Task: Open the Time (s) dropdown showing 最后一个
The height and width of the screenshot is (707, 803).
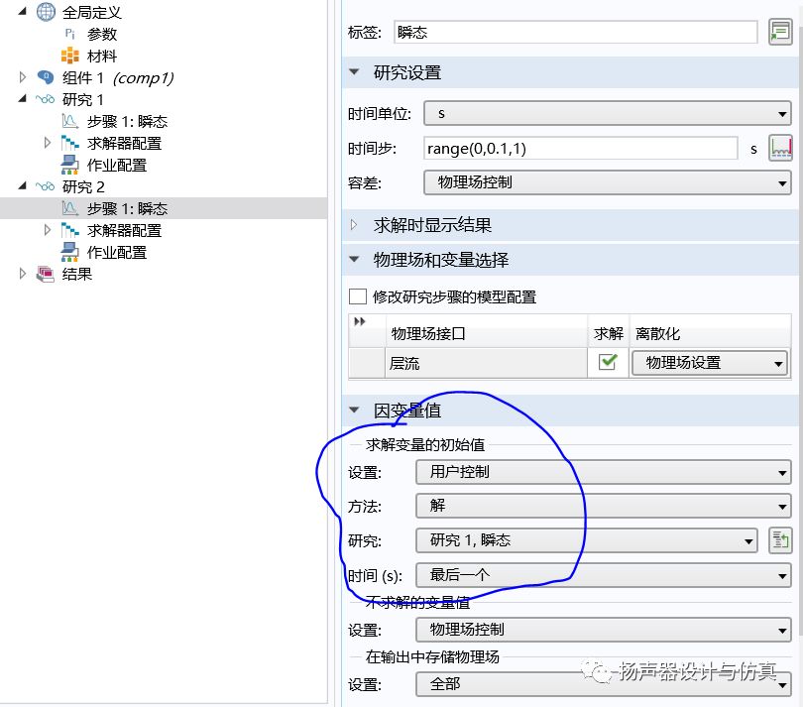Action: point(604,574)
